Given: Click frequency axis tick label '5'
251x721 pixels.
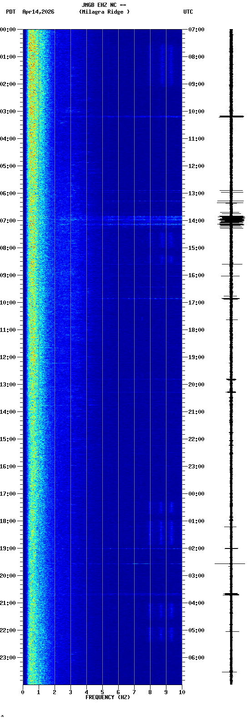Looking at the screenshot, I should (x=102, y=692).
